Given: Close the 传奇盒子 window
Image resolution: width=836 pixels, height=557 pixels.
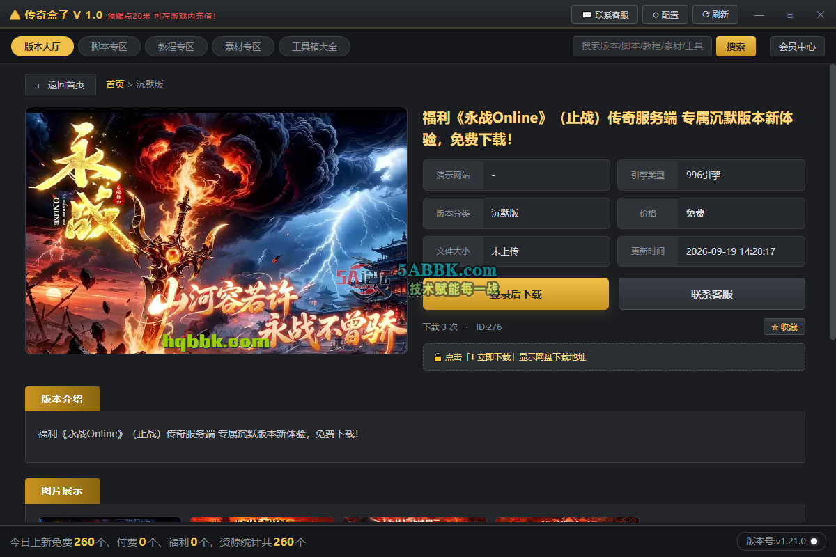Looking at the screenshot, I should click(x=820, y=15).
